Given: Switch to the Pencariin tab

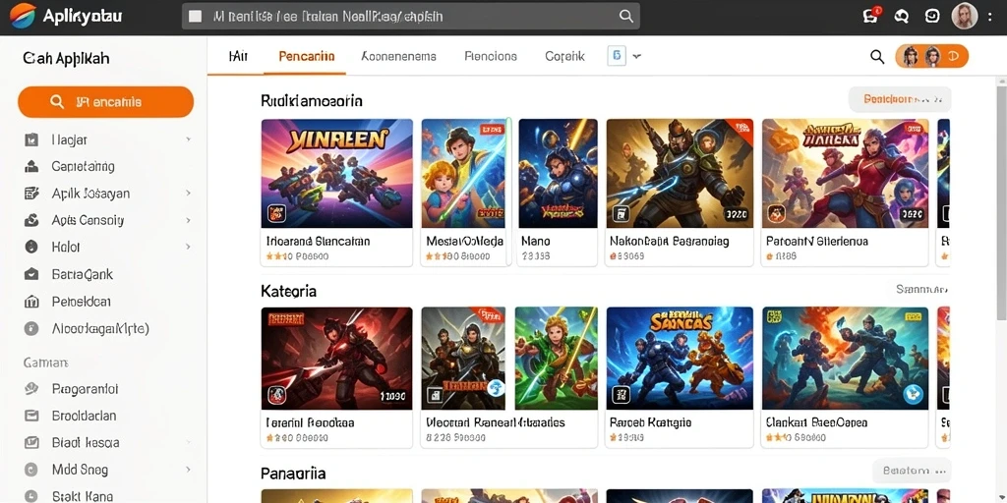Looking at the screenshot, I should point(307,56).
